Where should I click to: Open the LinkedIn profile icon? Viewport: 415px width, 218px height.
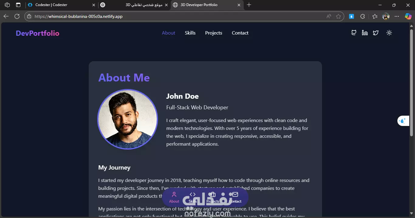point(365,33)
